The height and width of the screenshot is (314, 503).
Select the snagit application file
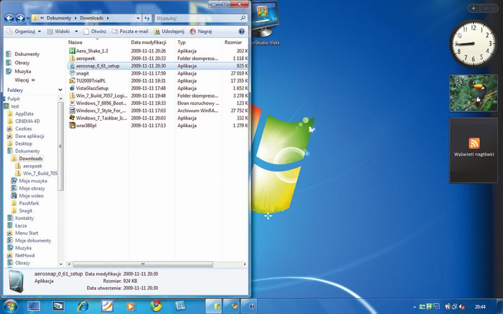tap(83, 73)
